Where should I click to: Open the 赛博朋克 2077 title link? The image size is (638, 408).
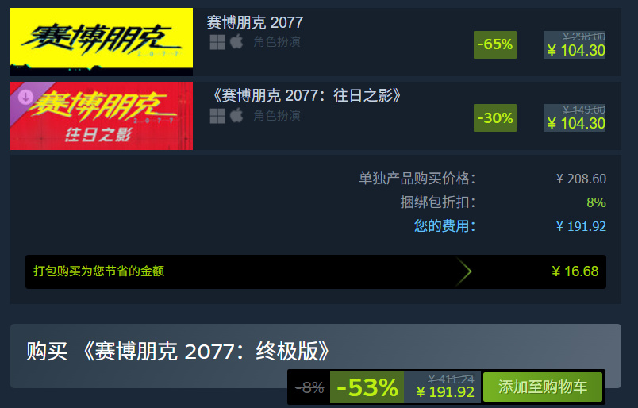[255, 22]
